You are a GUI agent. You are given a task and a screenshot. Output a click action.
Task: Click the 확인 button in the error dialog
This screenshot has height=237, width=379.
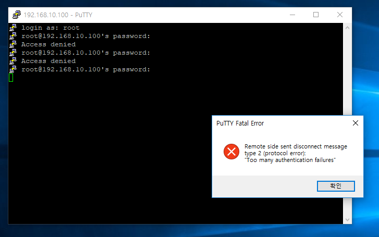tap(336, 186)
